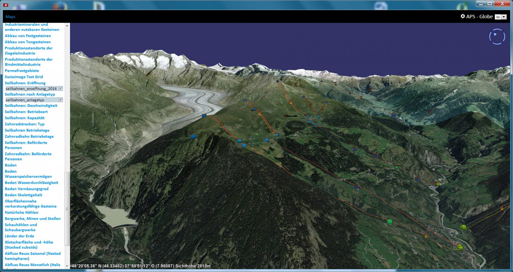Open Zahnradbahn: Beförderte Personen
513x272 pixels.
pos(28,156)
